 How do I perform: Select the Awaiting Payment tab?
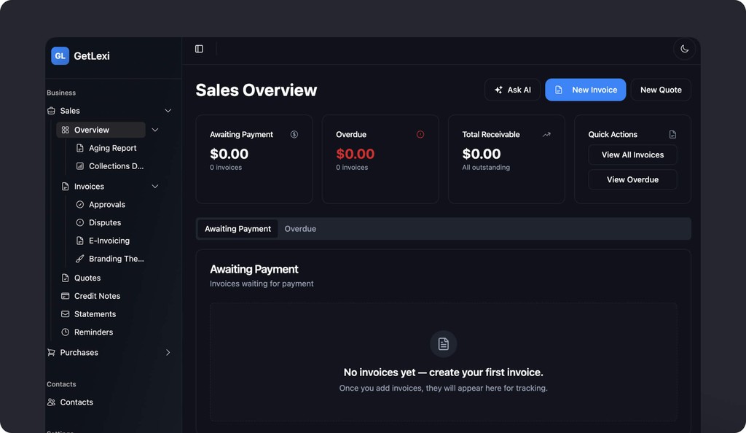pos(237,229)
